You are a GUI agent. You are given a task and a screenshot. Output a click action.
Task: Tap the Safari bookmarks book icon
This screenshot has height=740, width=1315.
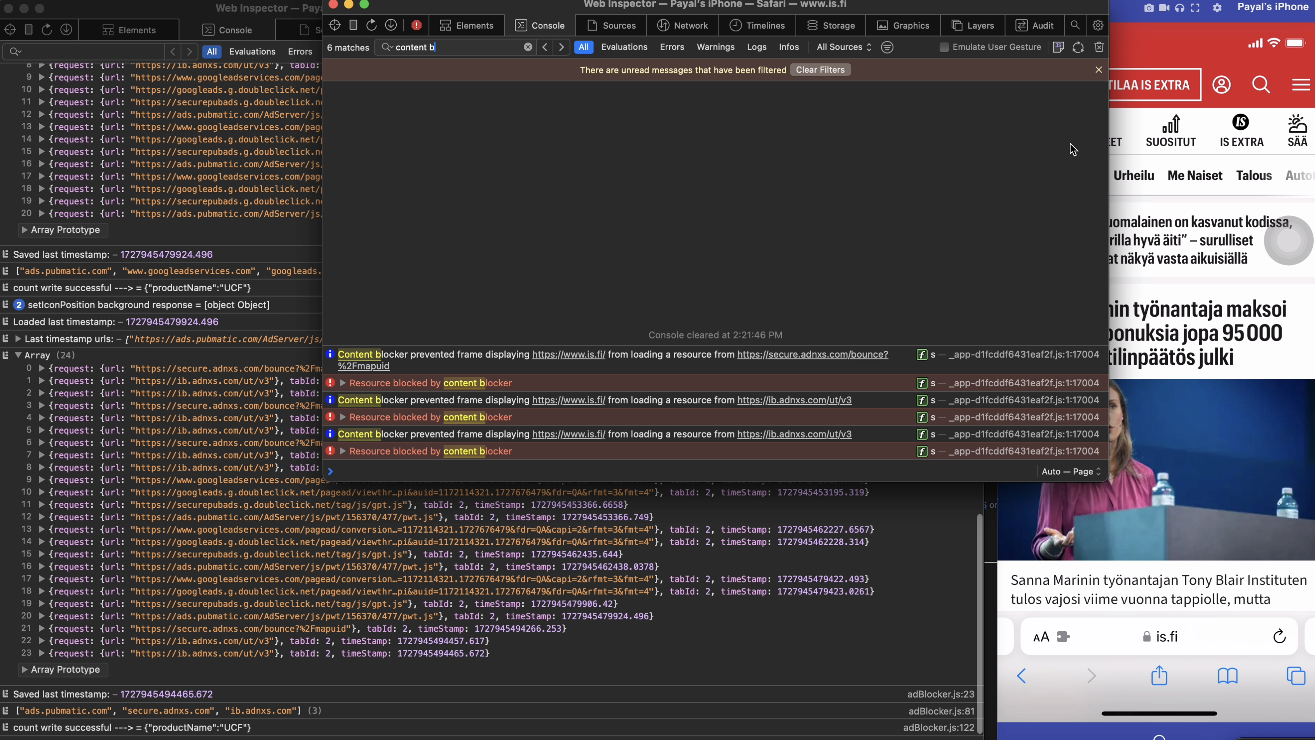click(1227, 676)
